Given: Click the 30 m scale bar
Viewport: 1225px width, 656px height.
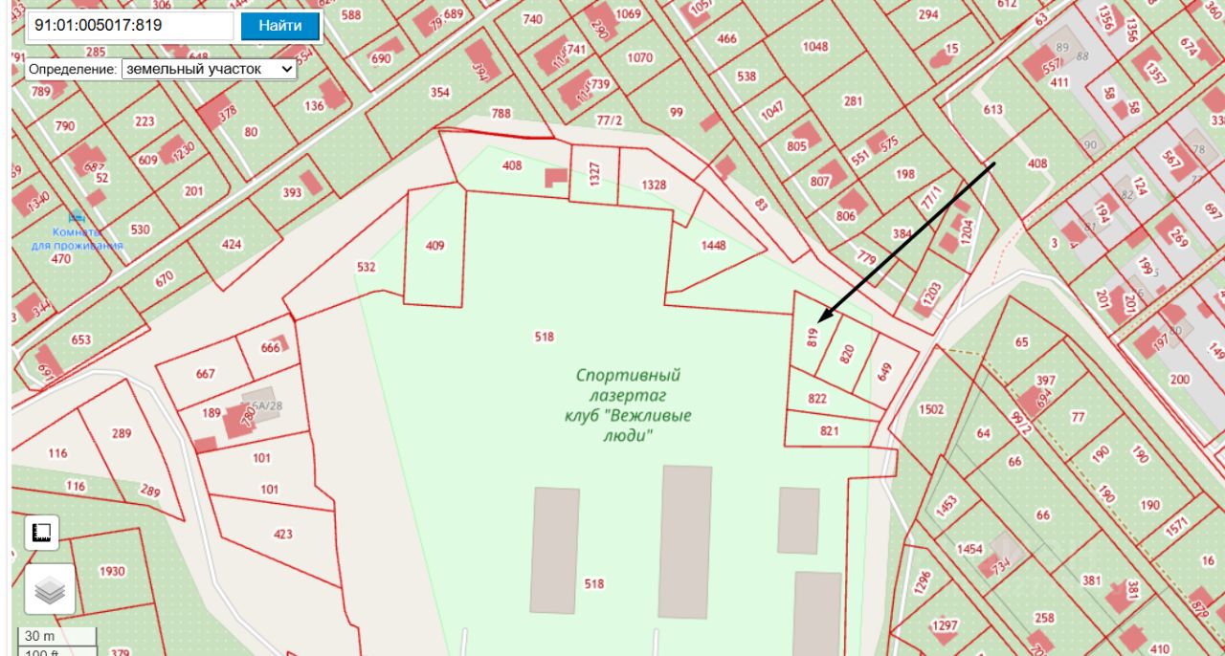Looking at the screenshot, I should tap(57, 636).
